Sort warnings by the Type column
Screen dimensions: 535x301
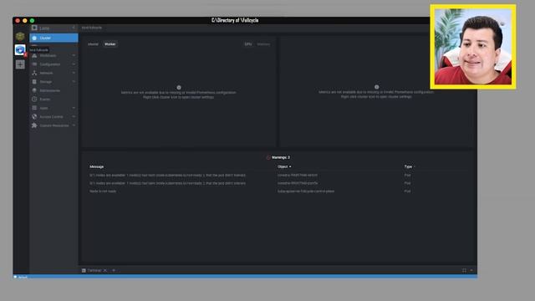[x=409, y=167]
